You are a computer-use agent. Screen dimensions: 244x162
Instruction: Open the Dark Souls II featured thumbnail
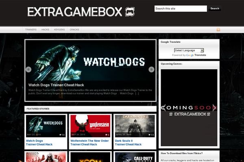point(135,126)
